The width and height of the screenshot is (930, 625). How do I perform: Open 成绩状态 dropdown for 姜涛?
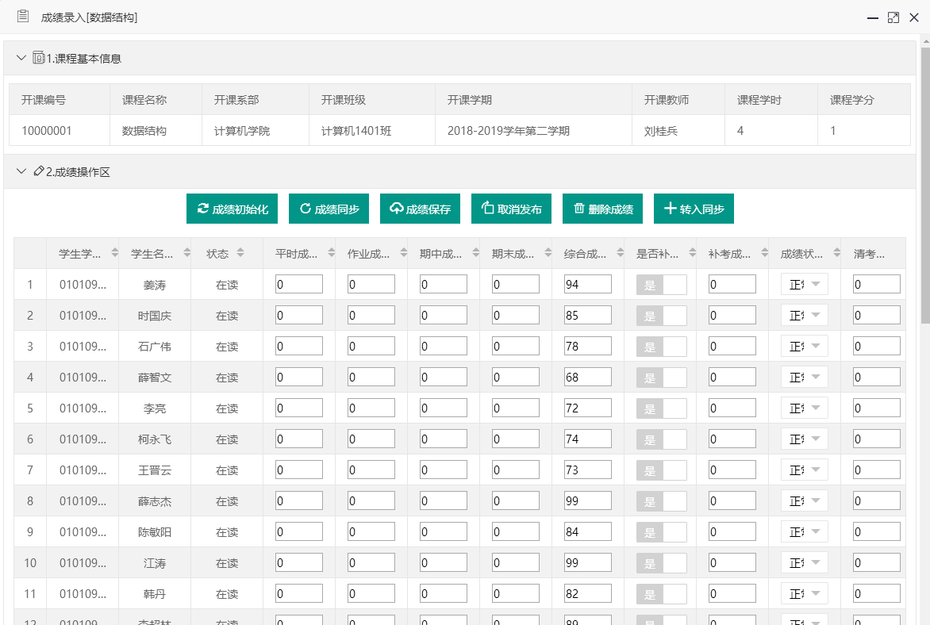point(805,285)
